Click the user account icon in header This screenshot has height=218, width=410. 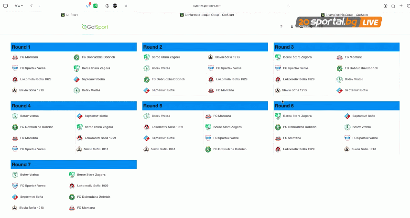click(x=292, y=27)
